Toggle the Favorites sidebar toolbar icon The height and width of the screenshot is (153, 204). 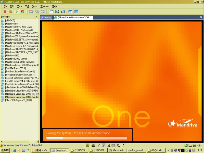pyautogui.click(x=52, y=11)
